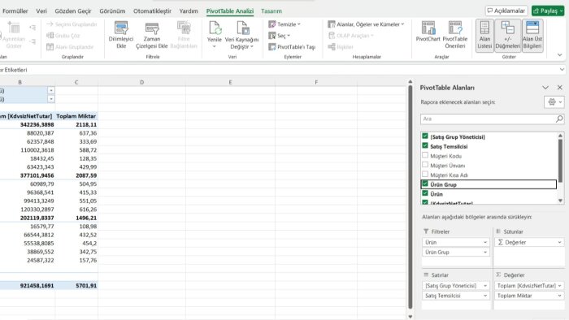The image size is (569, 320).
Task: Click the worksheet vertical scrollbar
Action: click(410, 197)
